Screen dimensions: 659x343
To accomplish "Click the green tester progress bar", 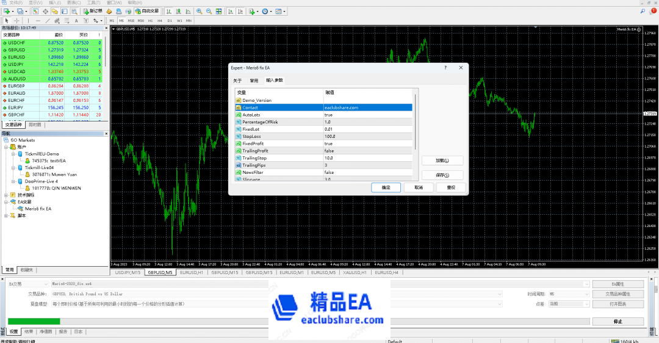I will (34, 321).
